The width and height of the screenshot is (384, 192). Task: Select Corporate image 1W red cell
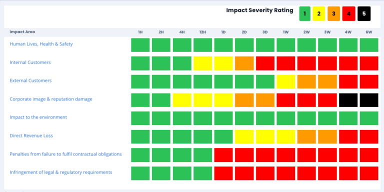[286, 100]
